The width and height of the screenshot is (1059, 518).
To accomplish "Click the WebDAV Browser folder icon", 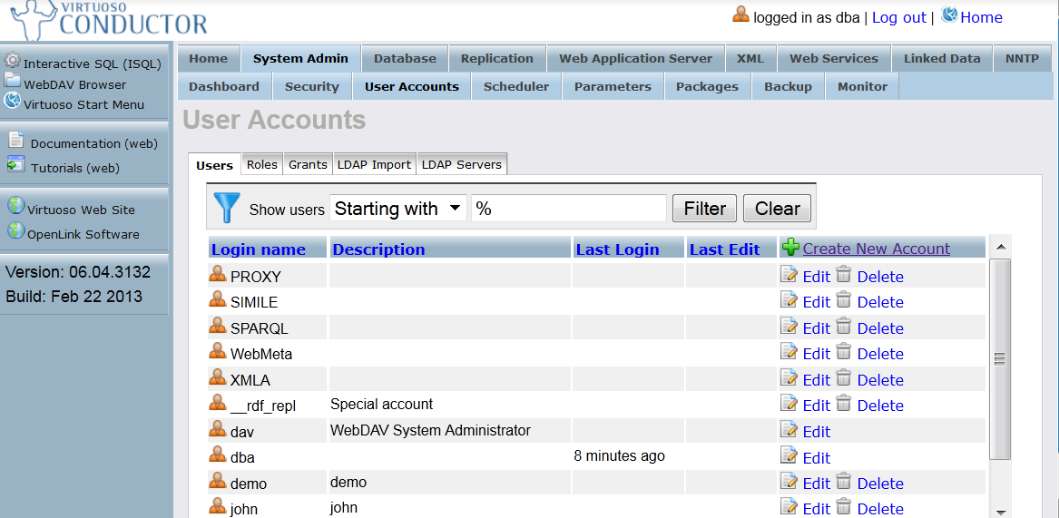I will pyautogui.click(x=13, y=82).
